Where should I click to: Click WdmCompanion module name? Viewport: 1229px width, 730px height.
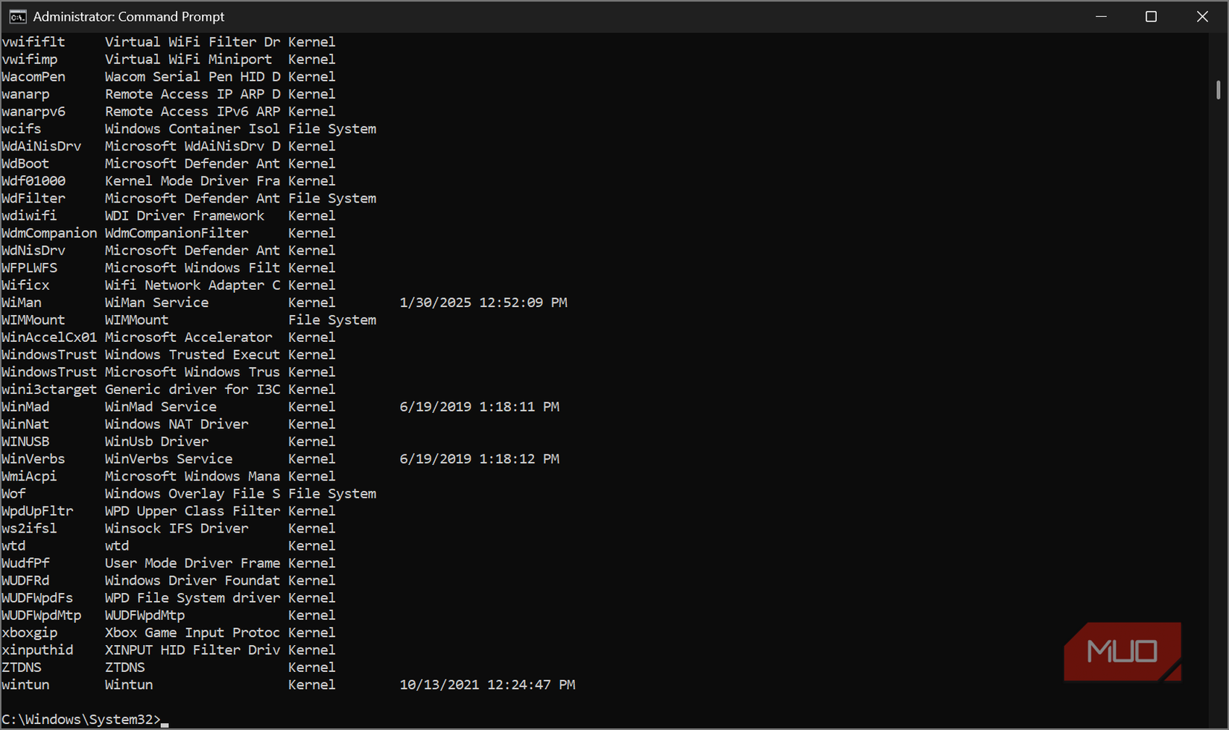[49, 233]
